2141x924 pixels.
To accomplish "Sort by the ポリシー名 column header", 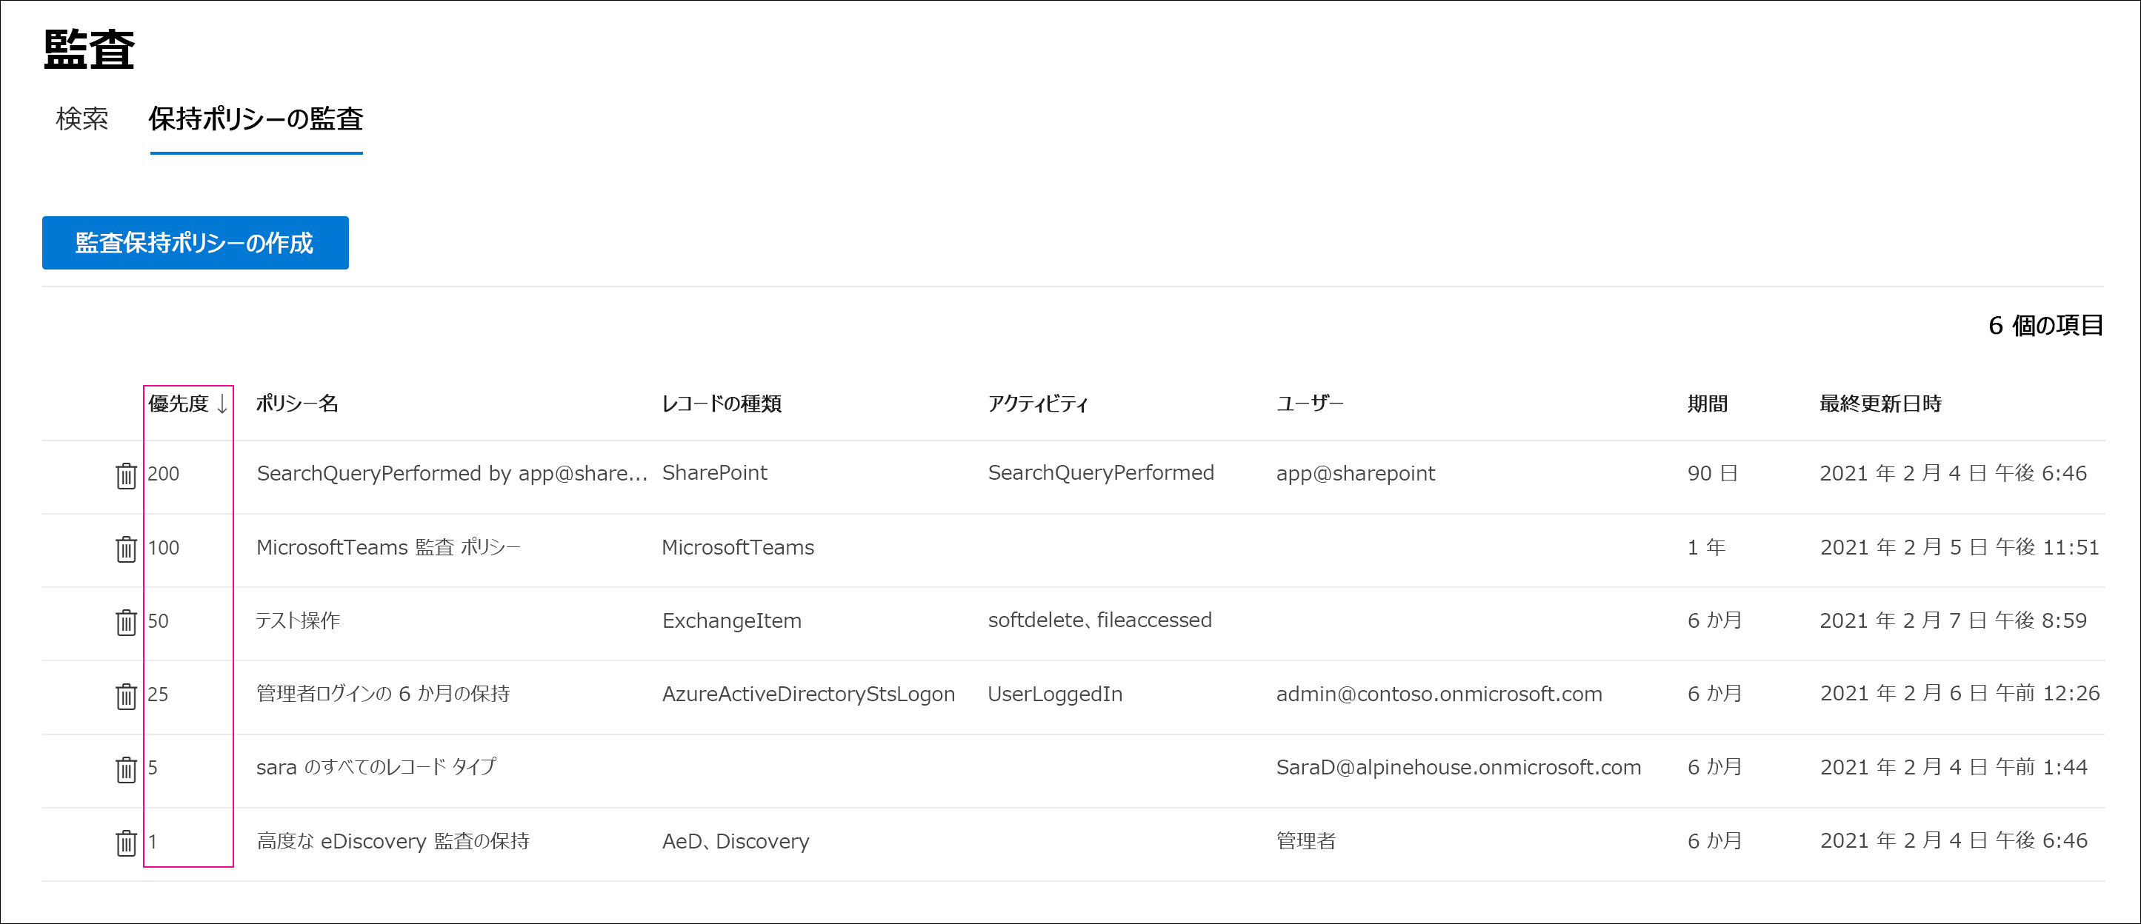I will [x=297, y=404].
